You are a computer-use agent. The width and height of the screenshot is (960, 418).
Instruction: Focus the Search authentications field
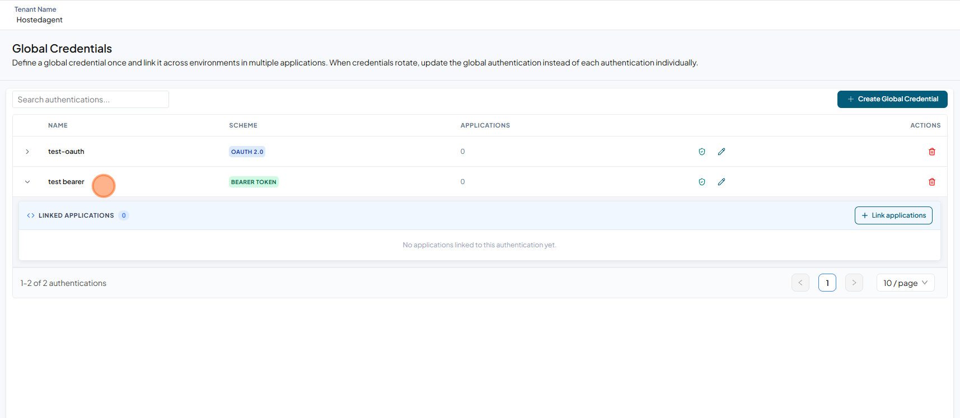[91, 100]
